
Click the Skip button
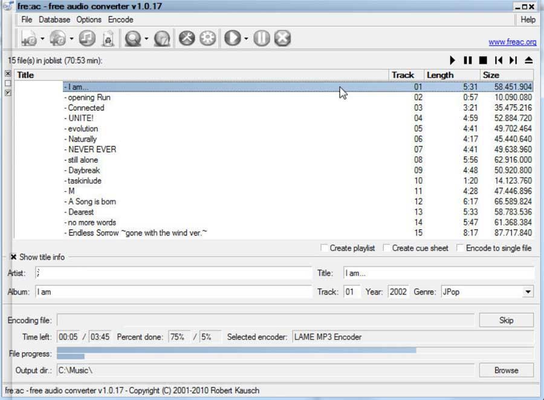[x=506, y=320]
